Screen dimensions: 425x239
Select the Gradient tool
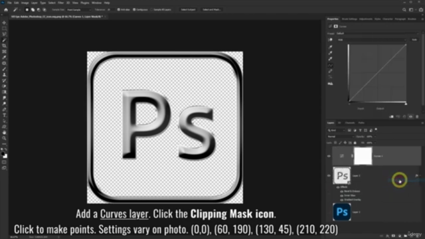click(4, 92)
